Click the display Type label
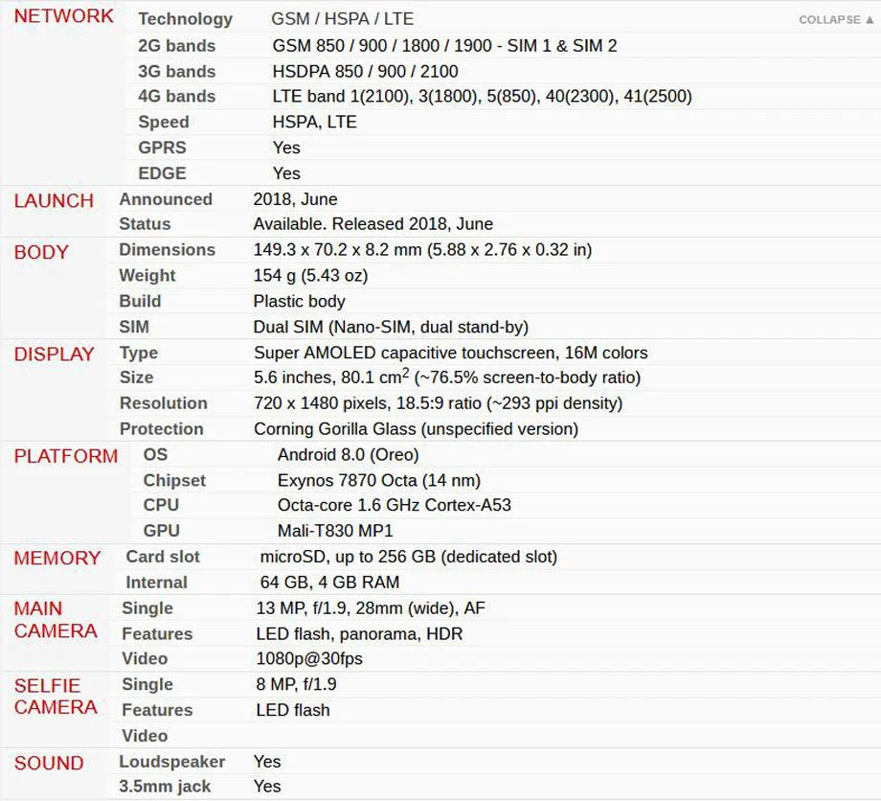 click(x=139, y=353)
